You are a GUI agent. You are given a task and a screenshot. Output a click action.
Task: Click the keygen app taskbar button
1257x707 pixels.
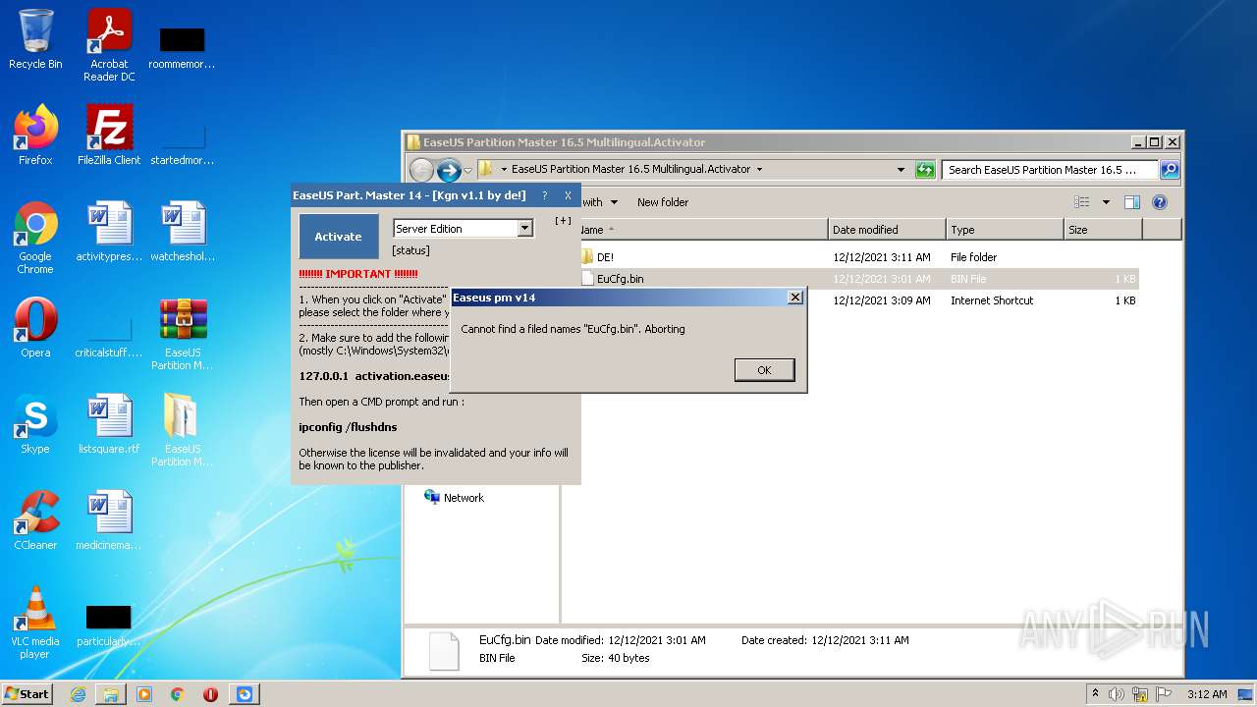(244, 694)
